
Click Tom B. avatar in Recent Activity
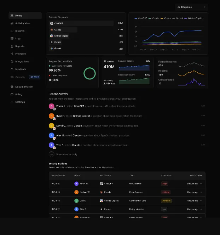pos(51,145)
